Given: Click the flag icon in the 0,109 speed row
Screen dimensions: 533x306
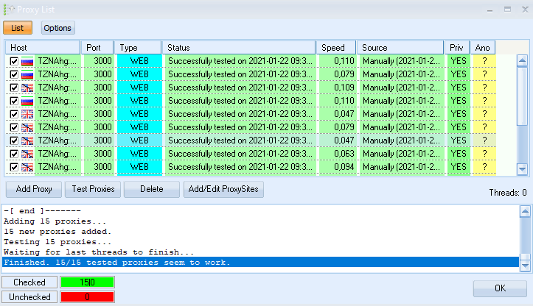Looking at the screenshot, I should 27,88.
